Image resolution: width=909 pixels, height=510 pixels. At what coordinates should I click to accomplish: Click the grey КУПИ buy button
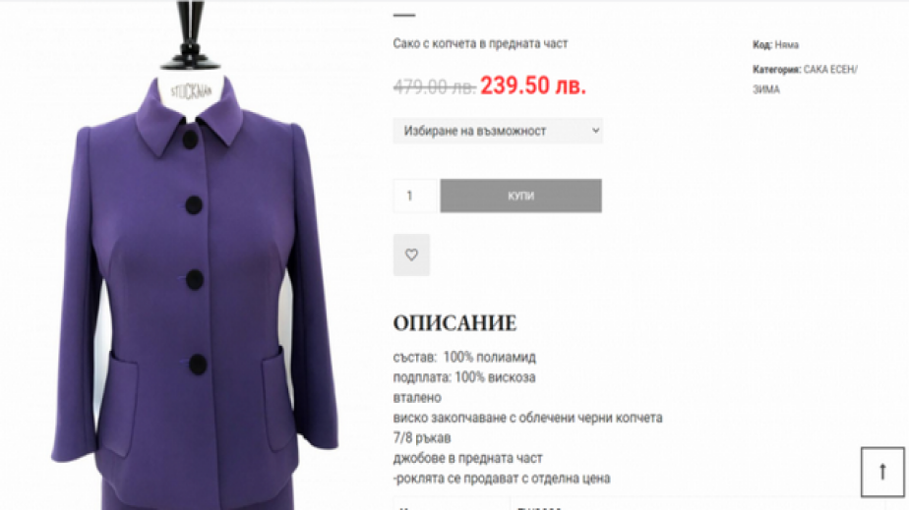point(520,196)
